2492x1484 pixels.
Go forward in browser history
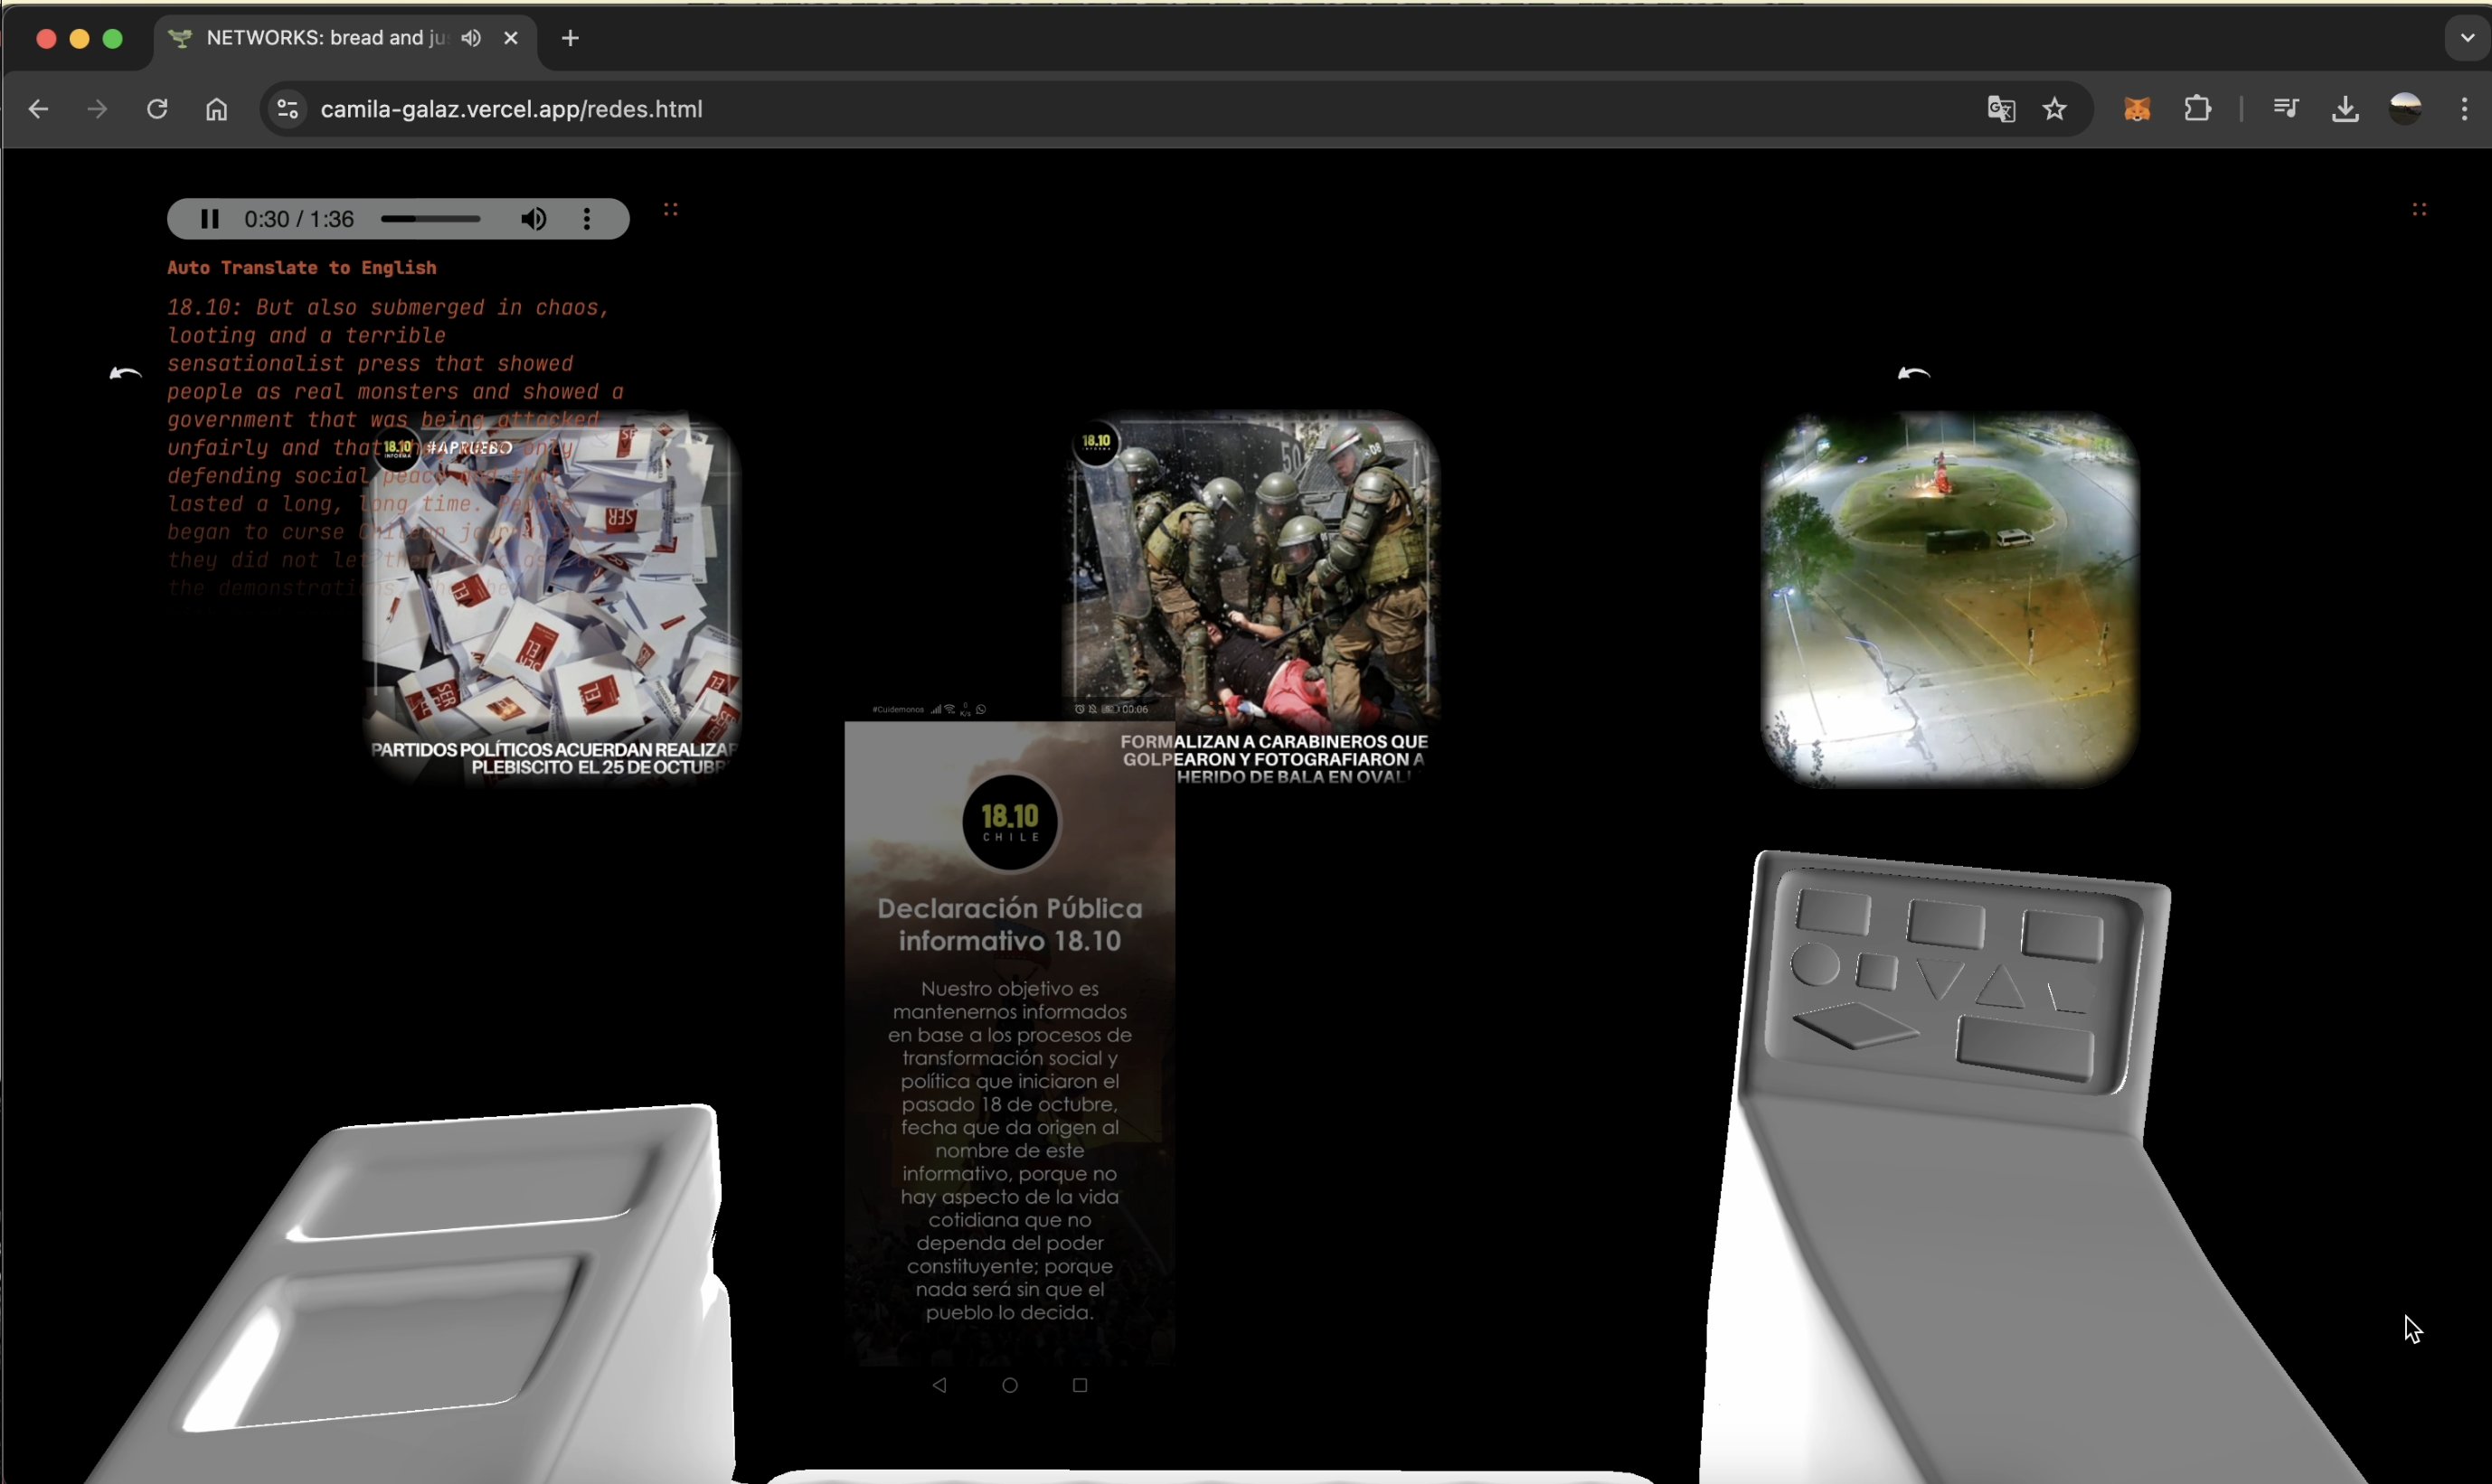point(97,109)
